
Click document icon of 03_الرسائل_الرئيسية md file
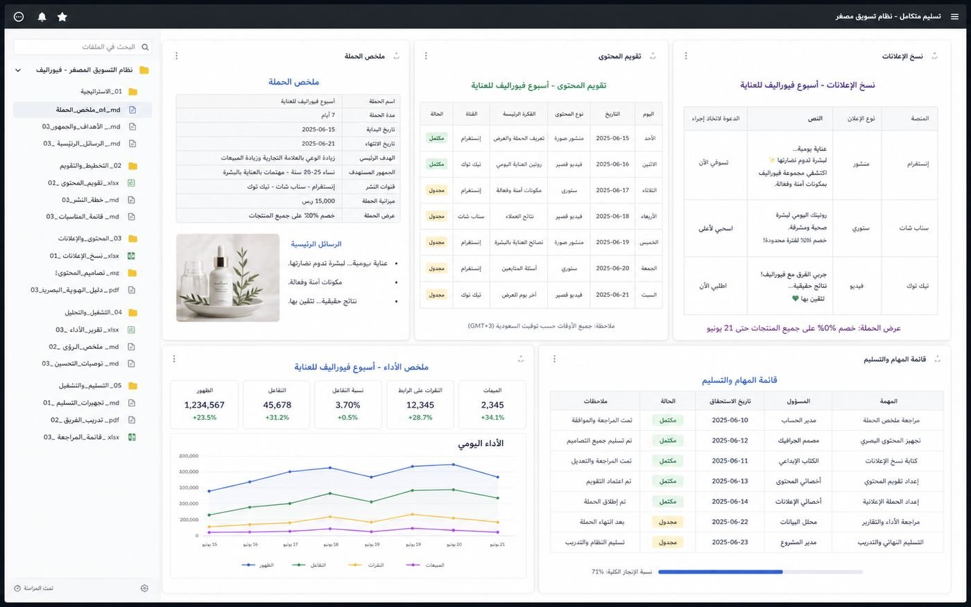pyautogui.click(x=132, y=144)
